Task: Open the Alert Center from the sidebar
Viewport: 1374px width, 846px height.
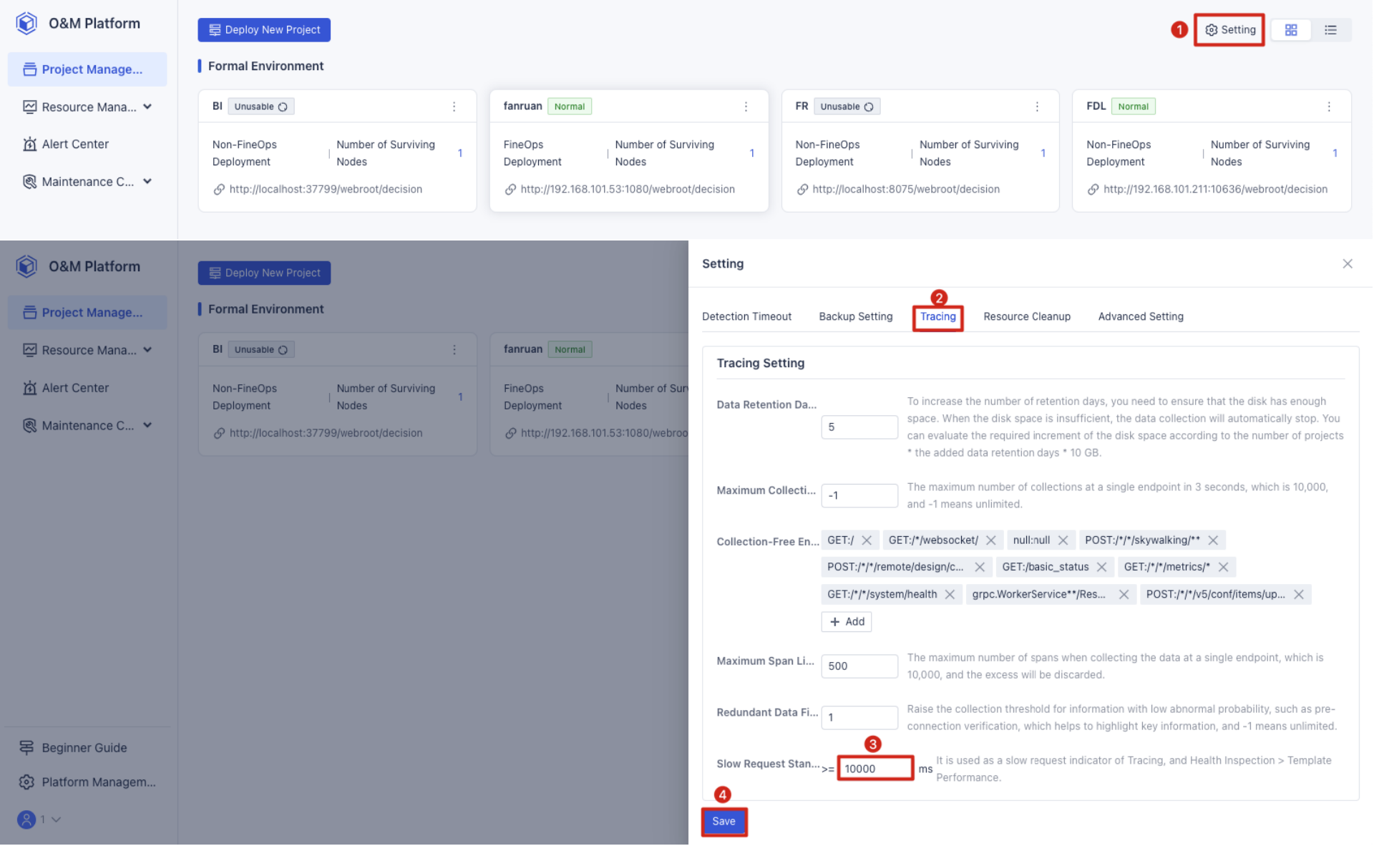Action: (74, 144)
